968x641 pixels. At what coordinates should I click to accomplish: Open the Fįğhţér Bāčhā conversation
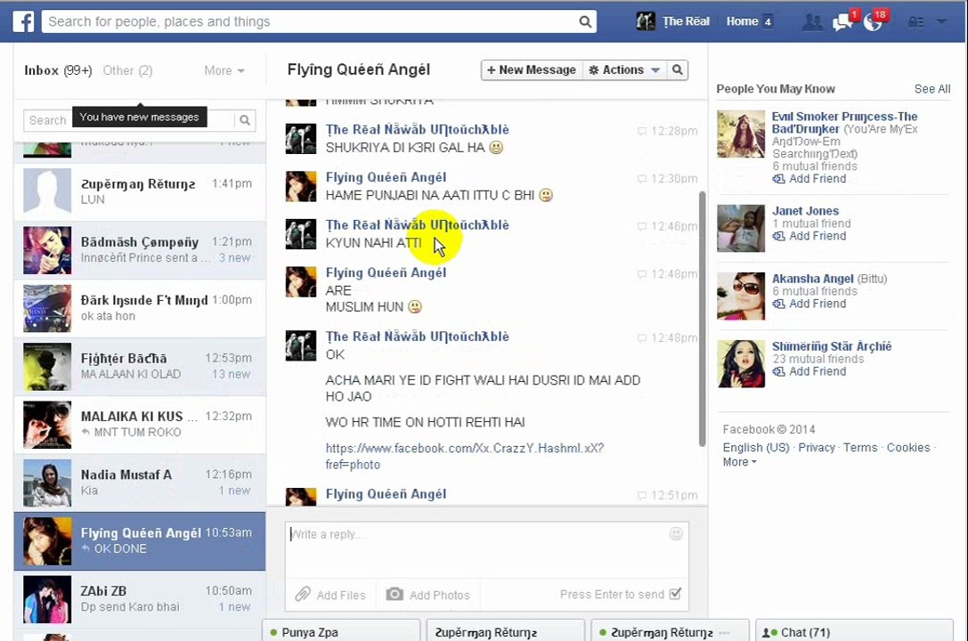coord(140,367)
